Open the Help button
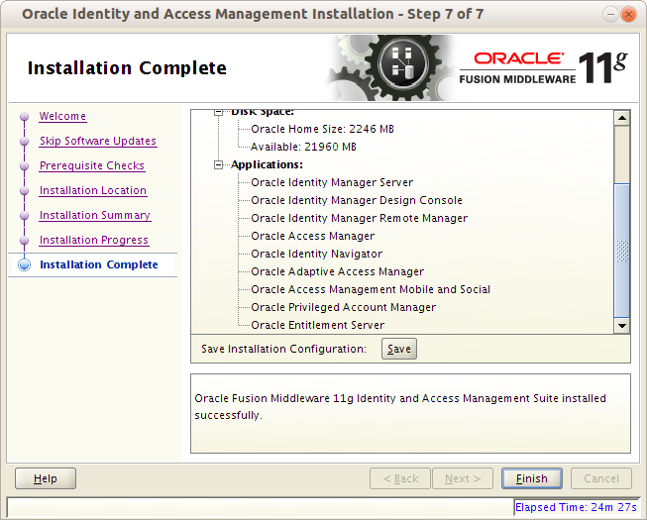 click(x=46, y=478)
